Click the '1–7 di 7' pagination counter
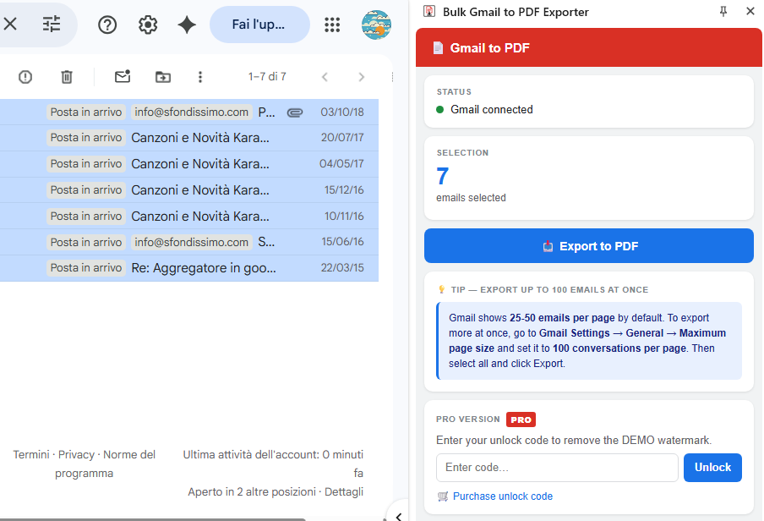This screenshot has height=521, width=764. point(267,77)
